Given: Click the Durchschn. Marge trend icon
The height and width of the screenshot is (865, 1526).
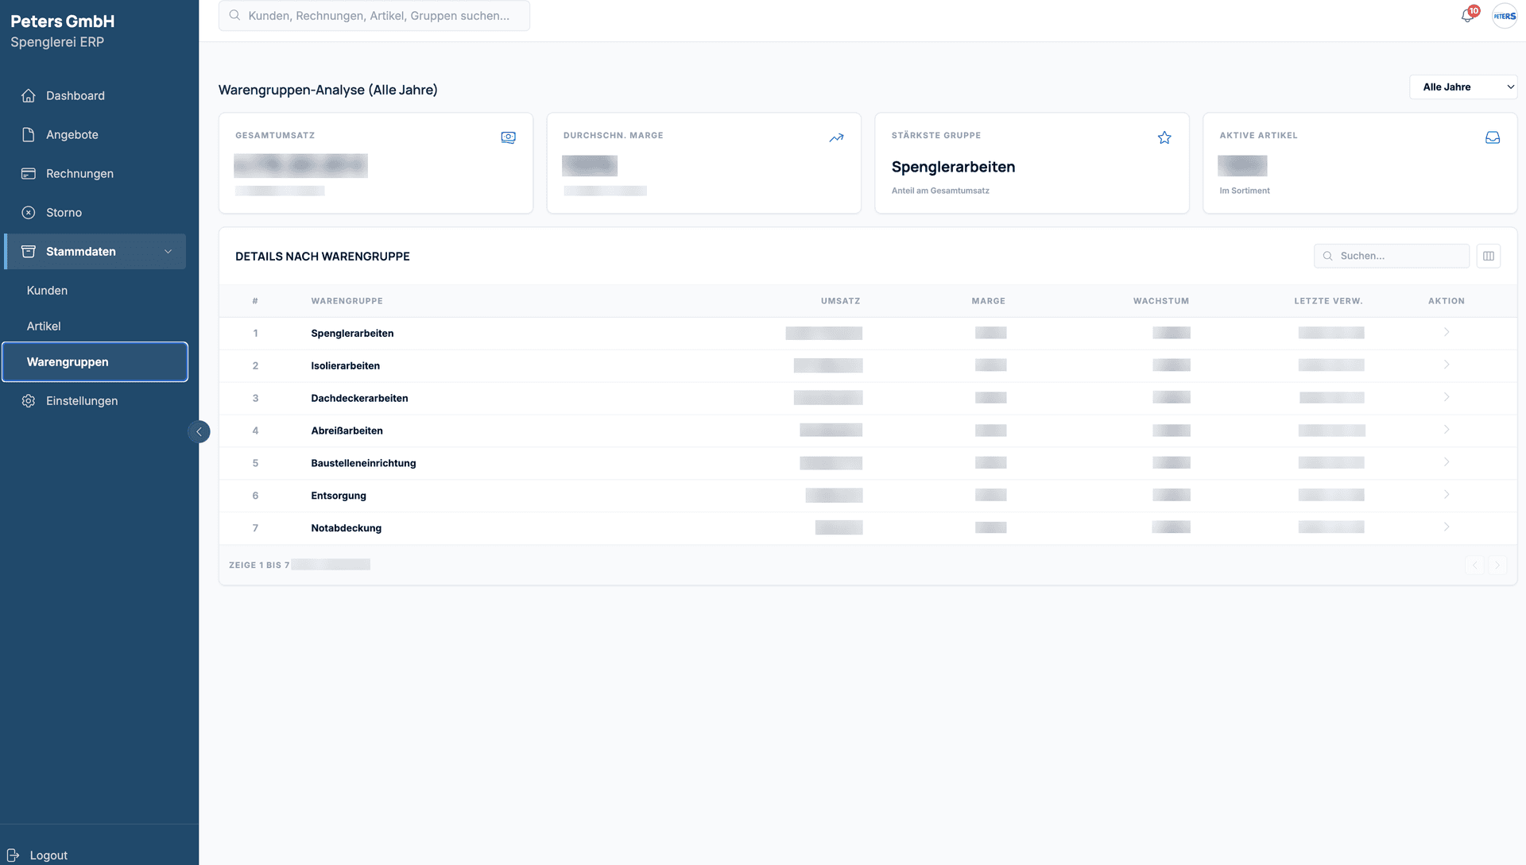Looking at the screenshot, I should tap(836, 137).
